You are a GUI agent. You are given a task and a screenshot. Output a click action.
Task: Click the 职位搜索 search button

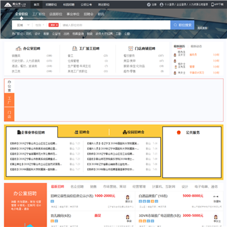pyautogui.click(x=182, y=25)
